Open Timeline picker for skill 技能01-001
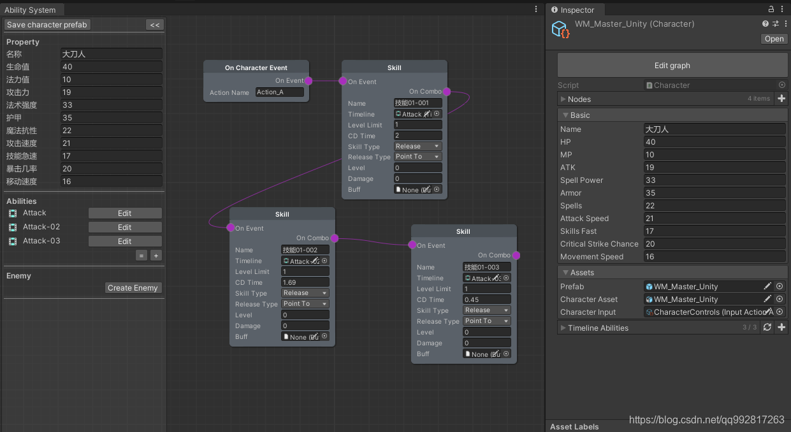The height and width of the screenshot is (432, 791). [x=437, y=114]
